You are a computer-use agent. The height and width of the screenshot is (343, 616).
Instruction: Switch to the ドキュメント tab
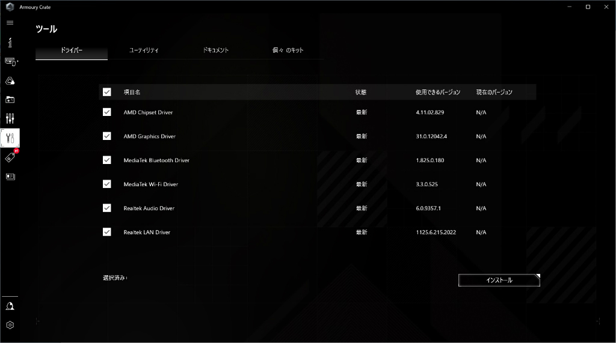pyautogui.click(x=216, y=50)
